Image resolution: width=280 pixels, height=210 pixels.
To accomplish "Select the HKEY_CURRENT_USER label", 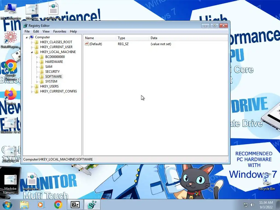I will click(56, 47).
